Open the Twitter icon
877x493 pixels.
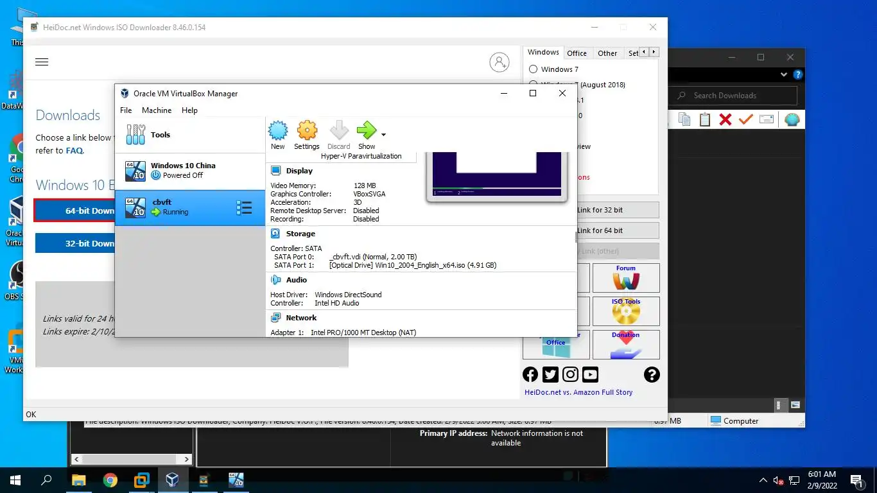coord(550,375)
